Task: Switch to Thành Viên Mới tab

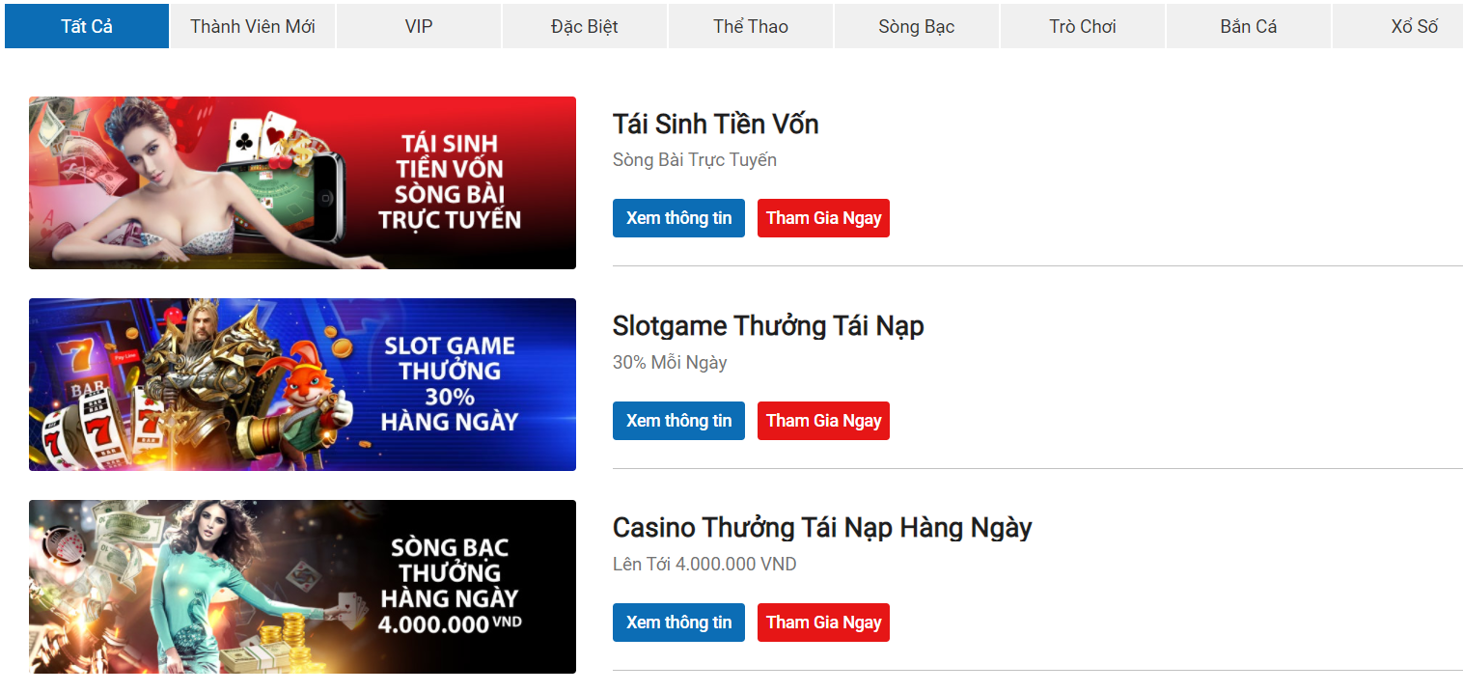Action: click(x=253, y=26)
